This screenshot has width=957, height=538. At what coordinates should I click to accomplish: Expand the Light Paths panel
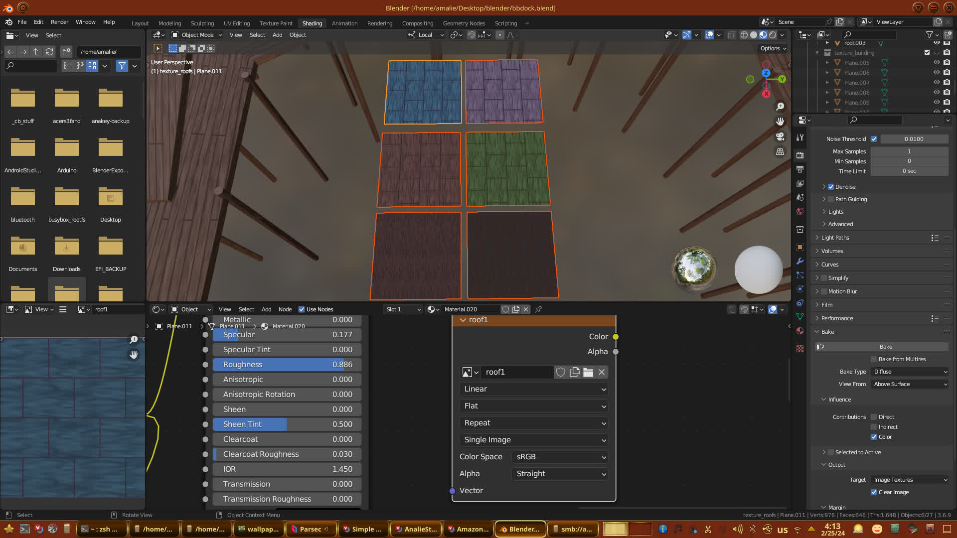click(x=835, y=238)
